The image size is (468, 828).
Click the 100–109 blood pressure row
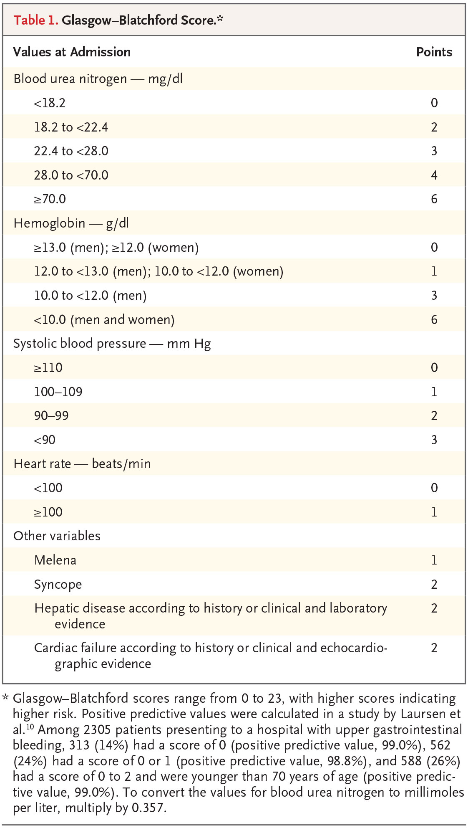click(x=234, y=392)
